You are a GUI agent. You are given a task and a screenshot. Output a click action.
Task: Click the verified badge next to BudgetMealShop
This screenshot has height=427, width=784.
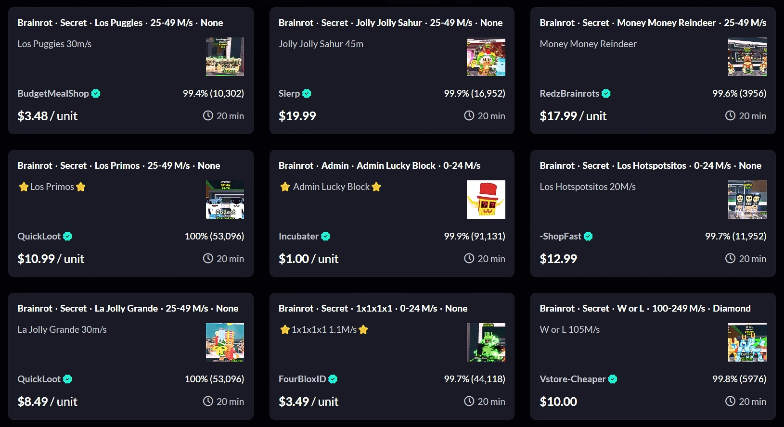point(96,93)
